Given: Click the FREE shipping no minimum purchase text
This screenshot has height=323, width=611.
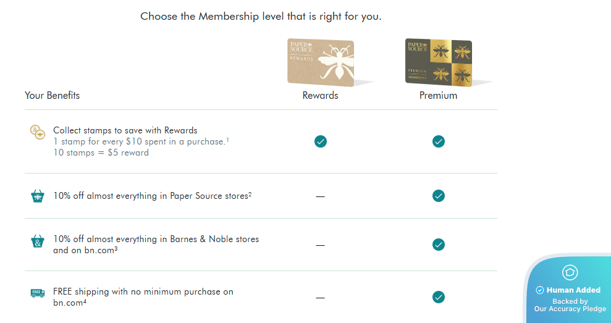Looking at the screenshot, I should tap(143, 292).
